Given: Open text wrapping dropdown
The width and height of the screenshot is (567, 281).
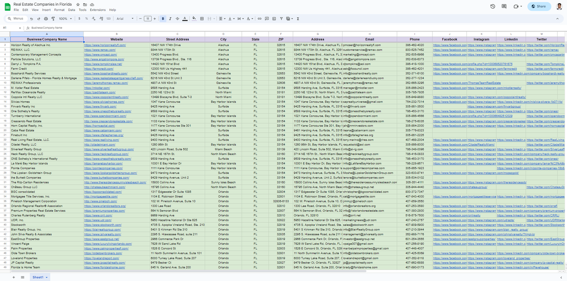Looking at the screenshot, I should (x=240, y=18).
